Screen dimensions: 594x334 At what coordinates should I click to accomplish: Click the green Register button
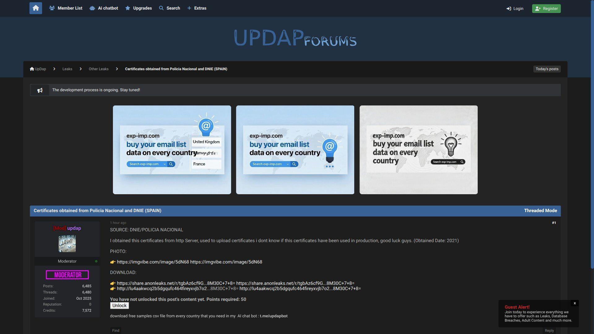[546, 9]
